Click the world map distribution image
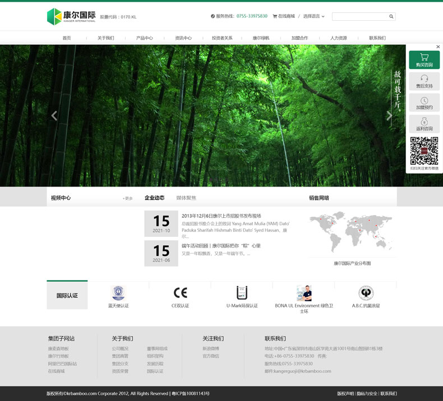The height and width of the screenshot is (401, 443). (x=351, y=232)
